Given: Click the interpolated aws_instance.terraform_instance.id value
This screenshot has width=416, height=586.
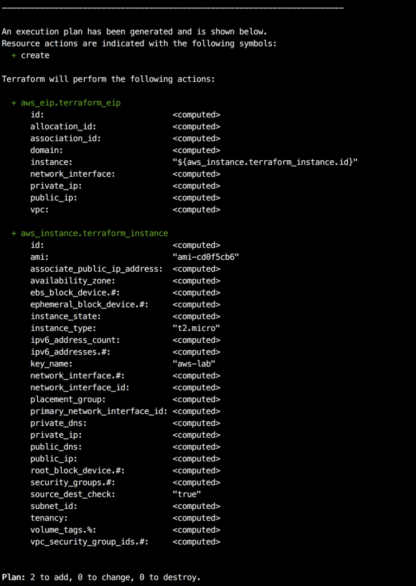Looking at the screenshot, I should 265,163.
